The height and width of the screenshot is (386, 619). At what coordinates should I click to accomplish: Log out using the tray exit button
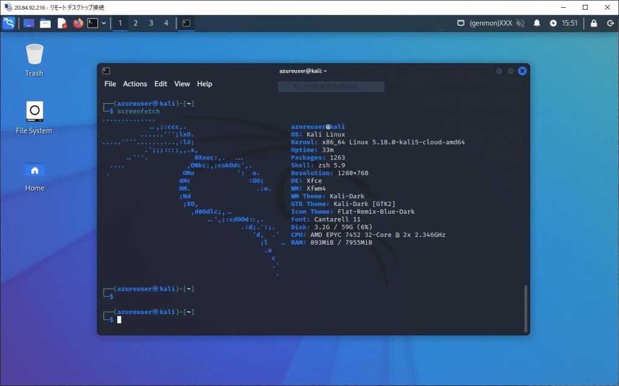coord(611,23)
